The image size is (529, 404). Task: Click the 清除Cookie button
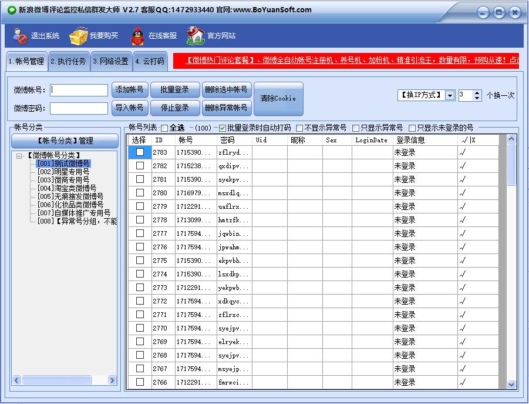(x=278, y=99)
